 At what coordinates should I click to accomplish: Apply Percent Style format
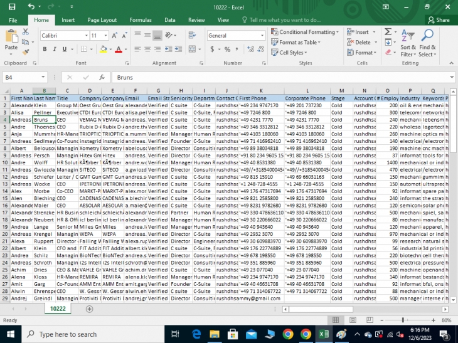[x=227, y=50]
